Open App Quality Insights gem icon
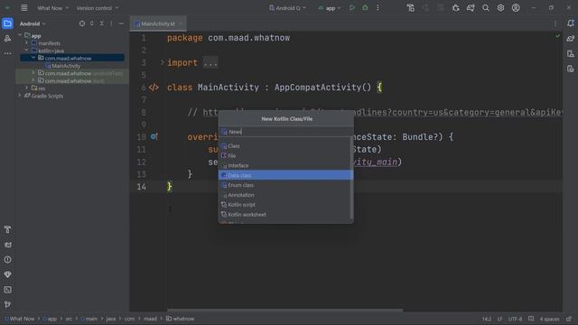578x325 pixels. pyautogui.click(x=7, y=274)
